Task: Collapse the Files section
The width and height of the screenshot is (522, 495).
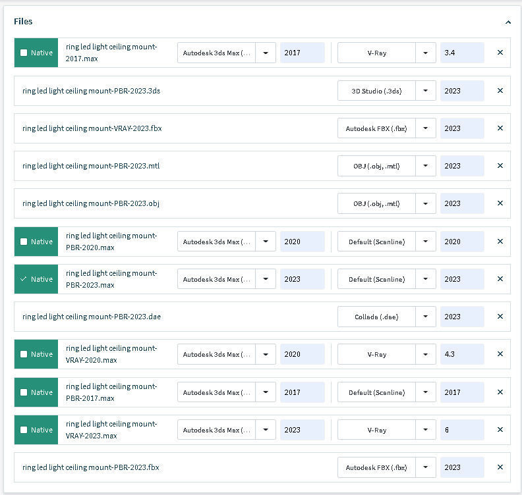Action: (507, 22)
